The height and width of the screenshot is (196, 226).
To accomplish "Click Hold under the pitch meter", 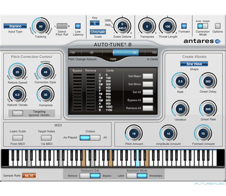I will (113, 59).
